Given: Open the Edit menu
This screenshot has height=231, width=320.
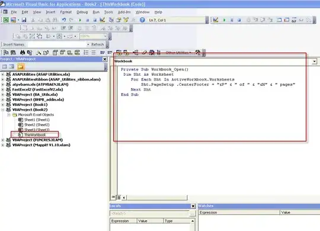Looking at the screenshot, I should click(x=25, y=12).
